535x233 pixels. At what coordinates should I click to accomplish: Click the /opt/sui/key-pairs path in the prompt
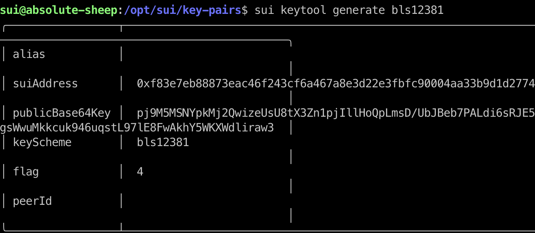[182, 10]
